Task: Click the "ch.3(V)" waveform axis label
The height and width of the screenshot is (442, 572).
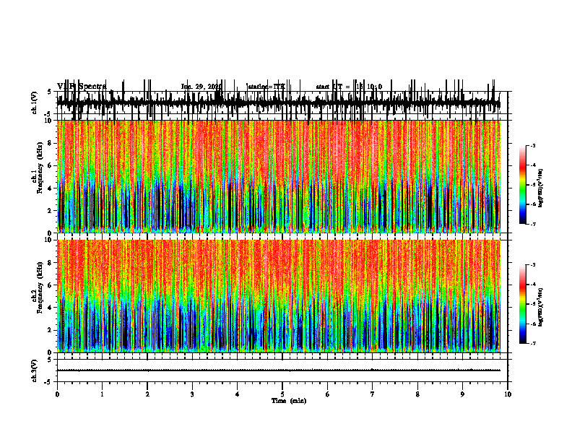Action: click(x=34, y=371)
